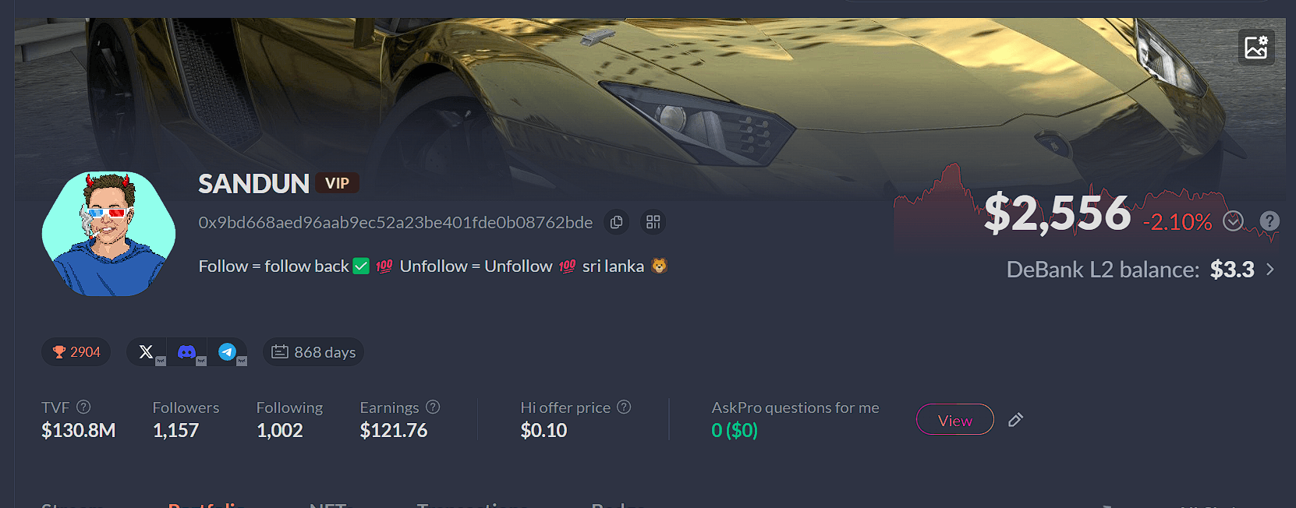1296x508 pixels.
Task: Click the SANDUN profile avatar
Action: click(108, 234)
